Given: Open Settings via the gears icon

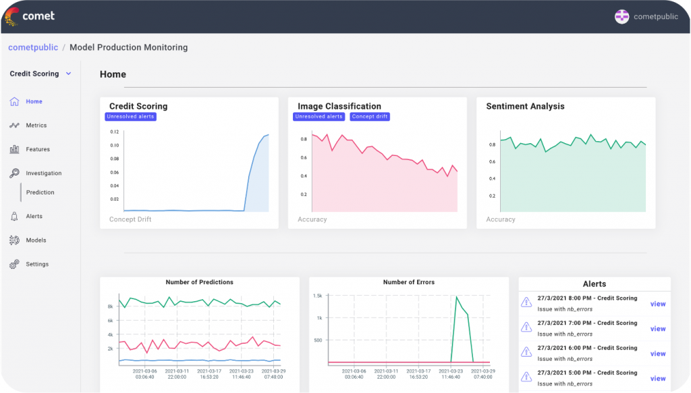Looking at the screenshot, I should pos(14,264).
